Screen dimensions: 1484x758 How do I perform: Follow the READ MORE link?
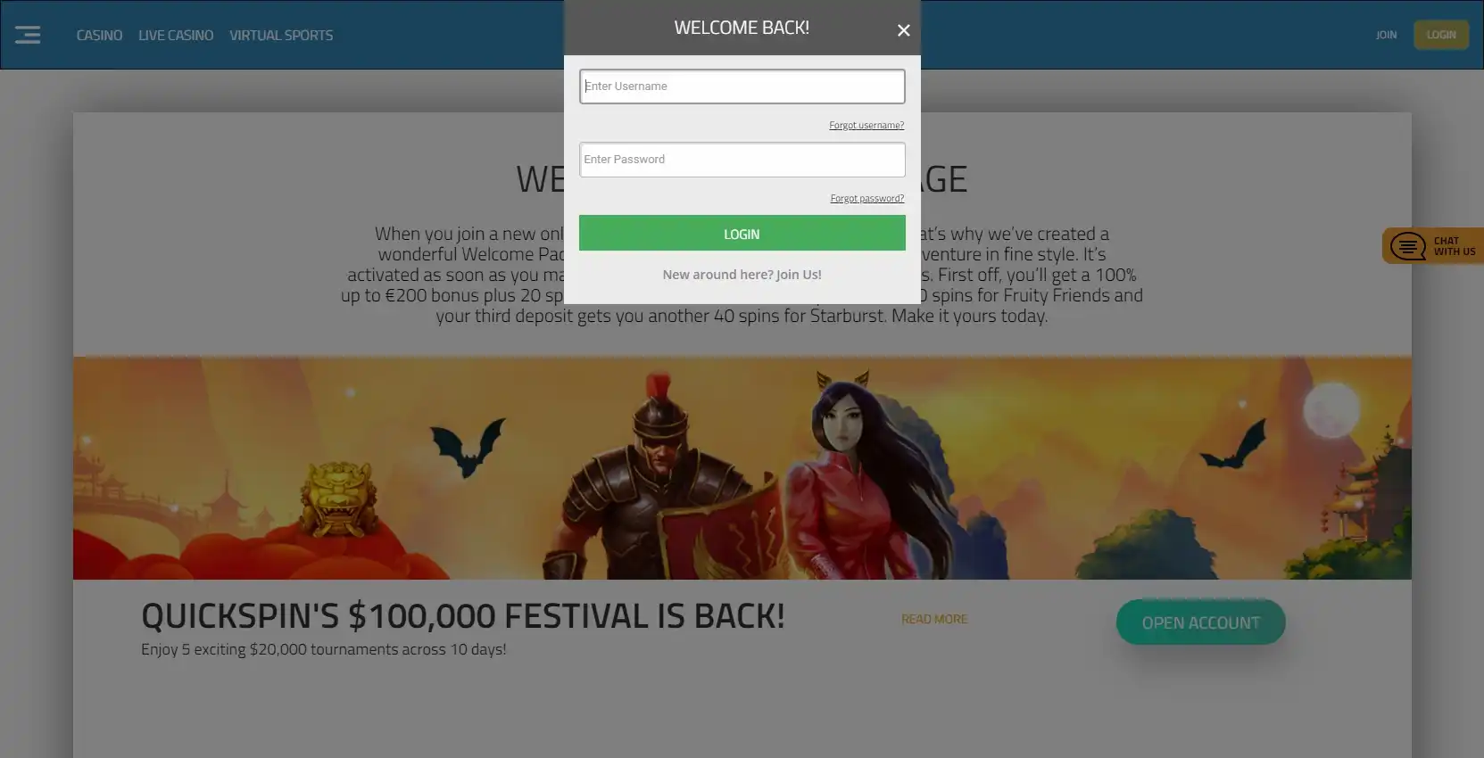[x=934, y=619]
